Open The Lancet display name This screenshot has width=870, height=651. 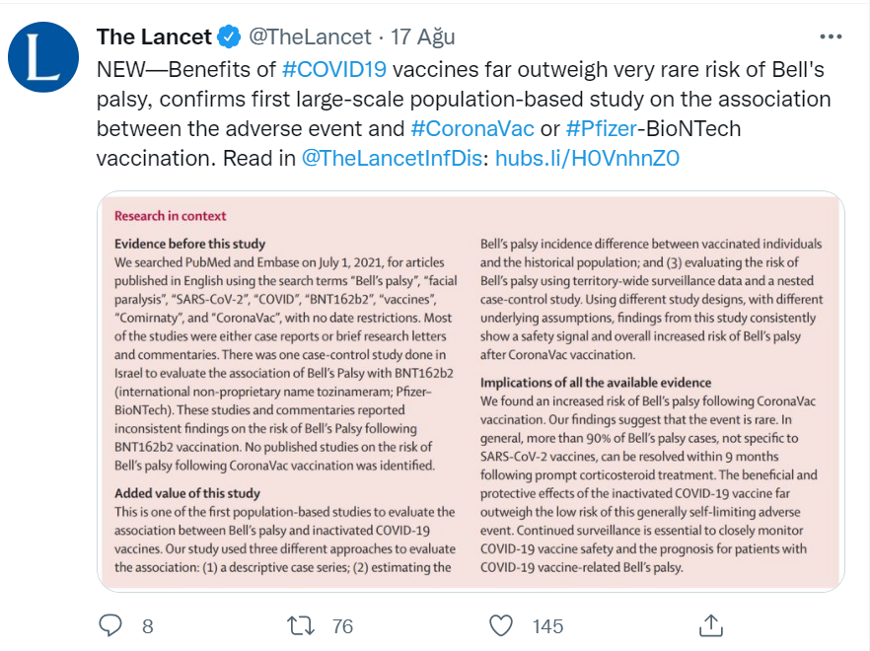pos(154,37)
